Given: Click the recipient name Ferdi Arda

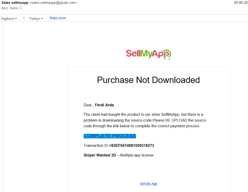Looking at the screenshot, I should point(104,105).
